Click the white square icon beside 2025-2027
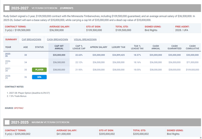The height and width of the screenshot is (139, 202). (7, 8)
